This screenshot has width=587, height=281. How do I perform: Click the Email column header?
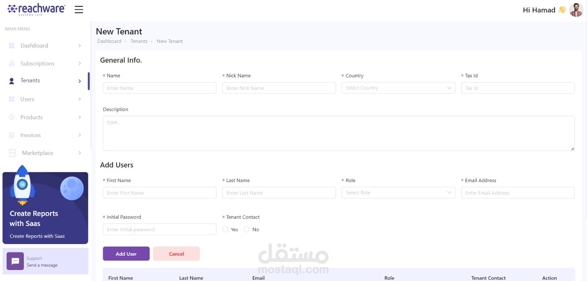tap(258, 278)
